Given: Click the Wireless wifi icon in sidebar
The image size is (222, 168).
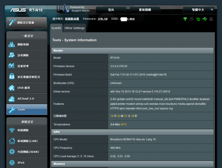Looking at the screenshot, I should (12, 130).
